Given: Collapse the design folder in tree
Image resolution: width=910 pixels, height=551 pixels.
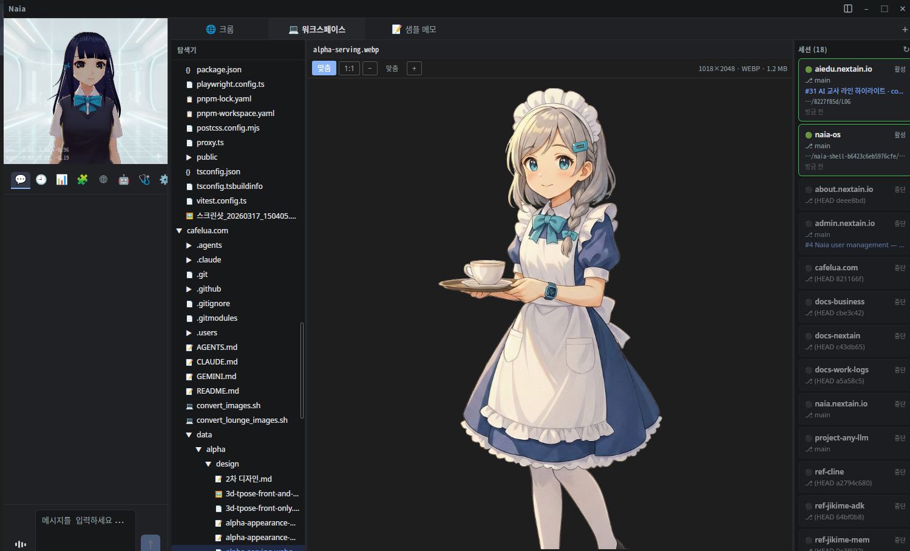Looking at the screenshot, I should [208, 464].
